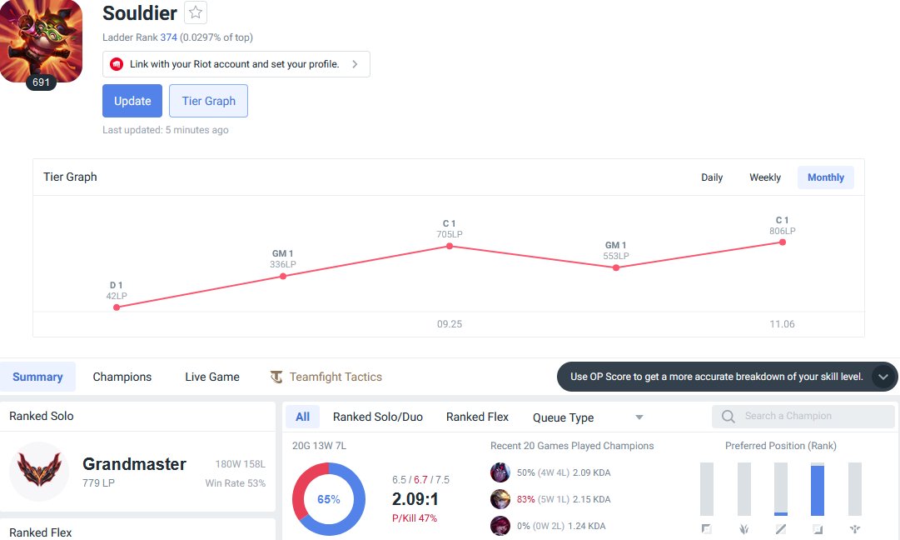Screen dimensions: 900x540
Task: Select the GM 1 336LP graph point
Action: (x=283, y=277)
